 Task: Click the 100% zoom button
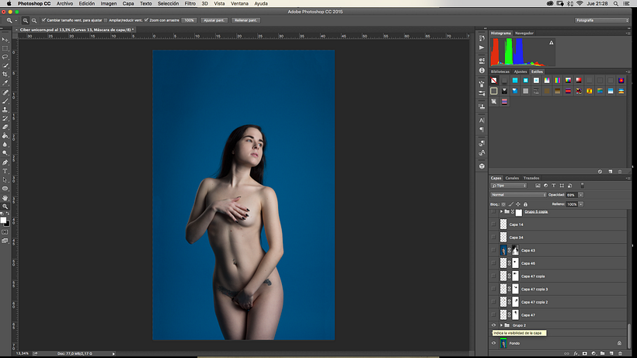click(x=189, y=20)
